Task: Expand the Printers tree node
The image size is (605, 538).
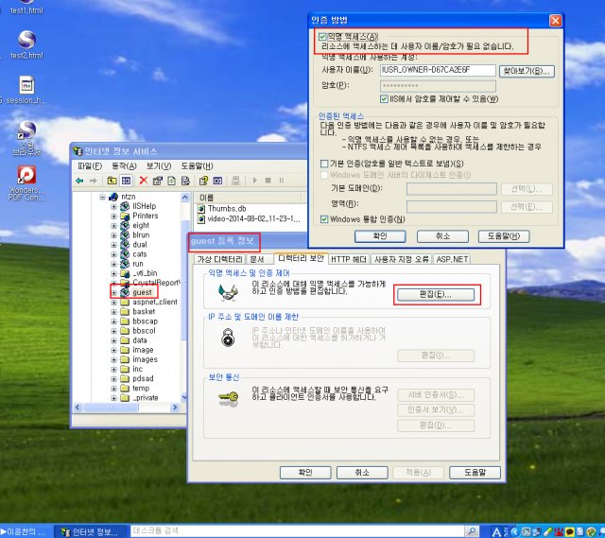Action: (x=113, y=217)
